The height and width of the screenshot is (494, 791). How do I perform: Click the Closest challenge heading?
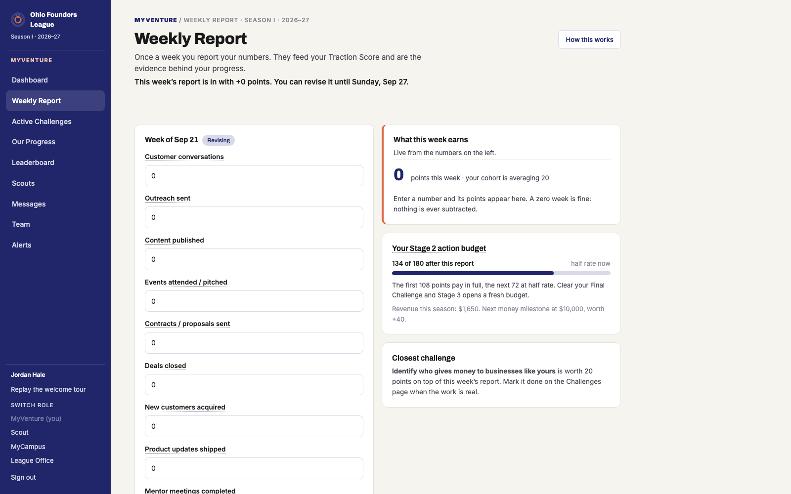(x=424, y=358)
